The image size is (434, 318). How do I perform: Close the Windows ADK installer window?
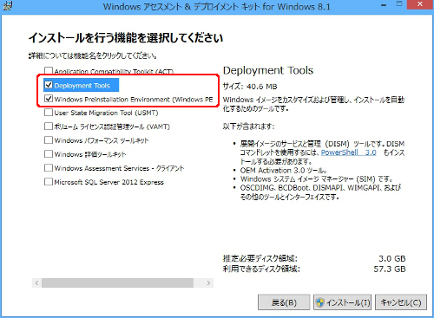[x=420, y=4]
